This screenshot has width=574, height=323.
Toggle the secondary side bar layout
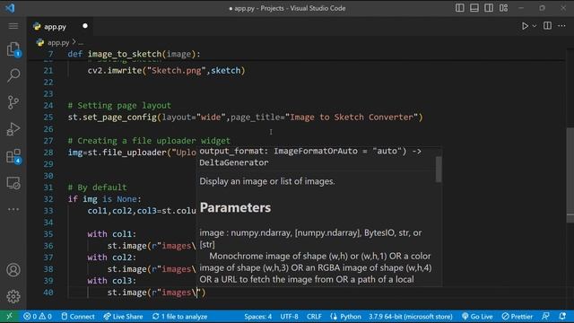(489, 8)
